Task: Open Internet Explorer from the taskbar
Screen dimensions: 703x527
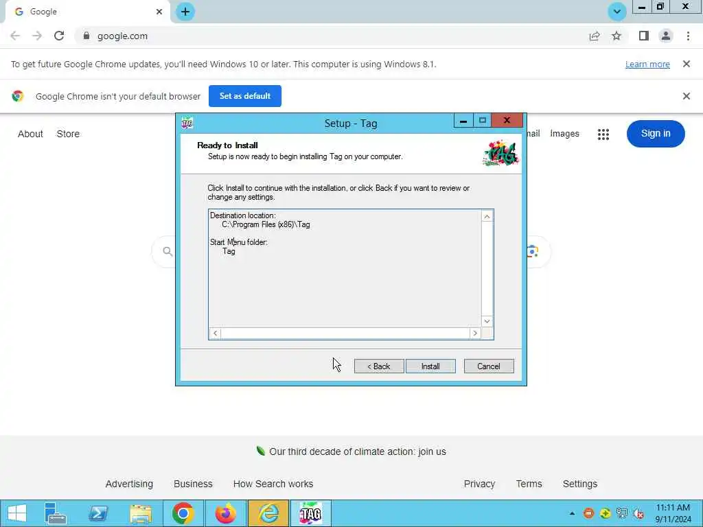Action: (x=268, y=513)
